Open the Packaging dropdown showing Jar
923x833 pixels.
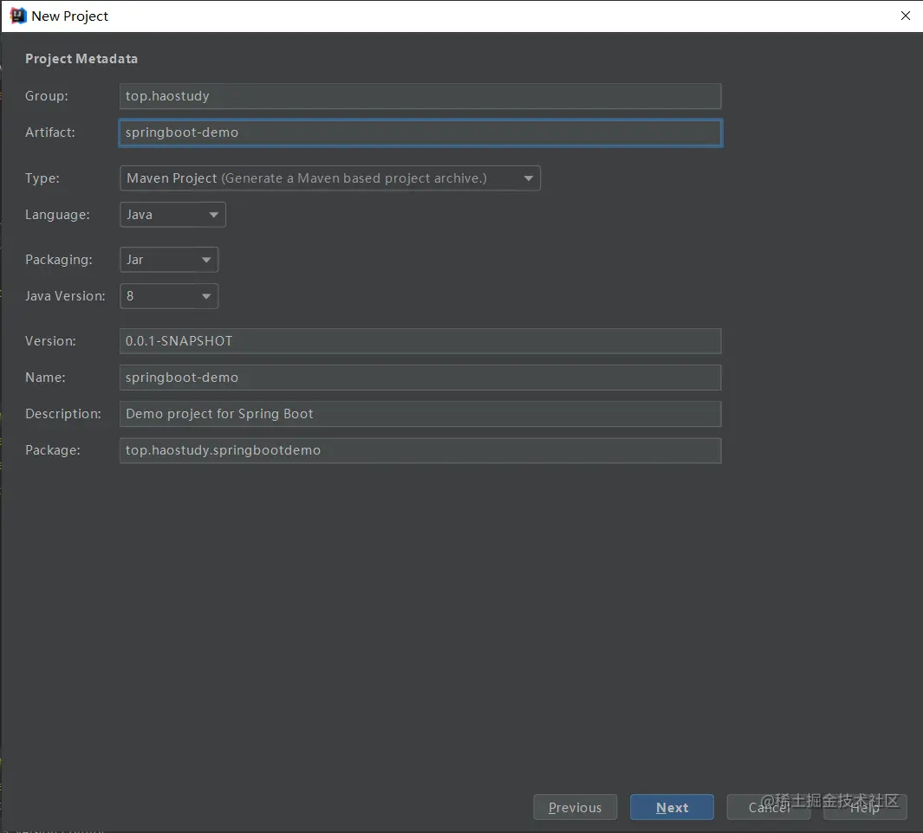tap(168, 260)
